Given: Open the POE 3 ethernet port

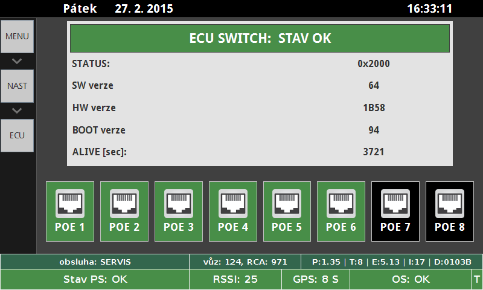Looking at the screenshot, I should pyautogui.click(x=179, y=211).
